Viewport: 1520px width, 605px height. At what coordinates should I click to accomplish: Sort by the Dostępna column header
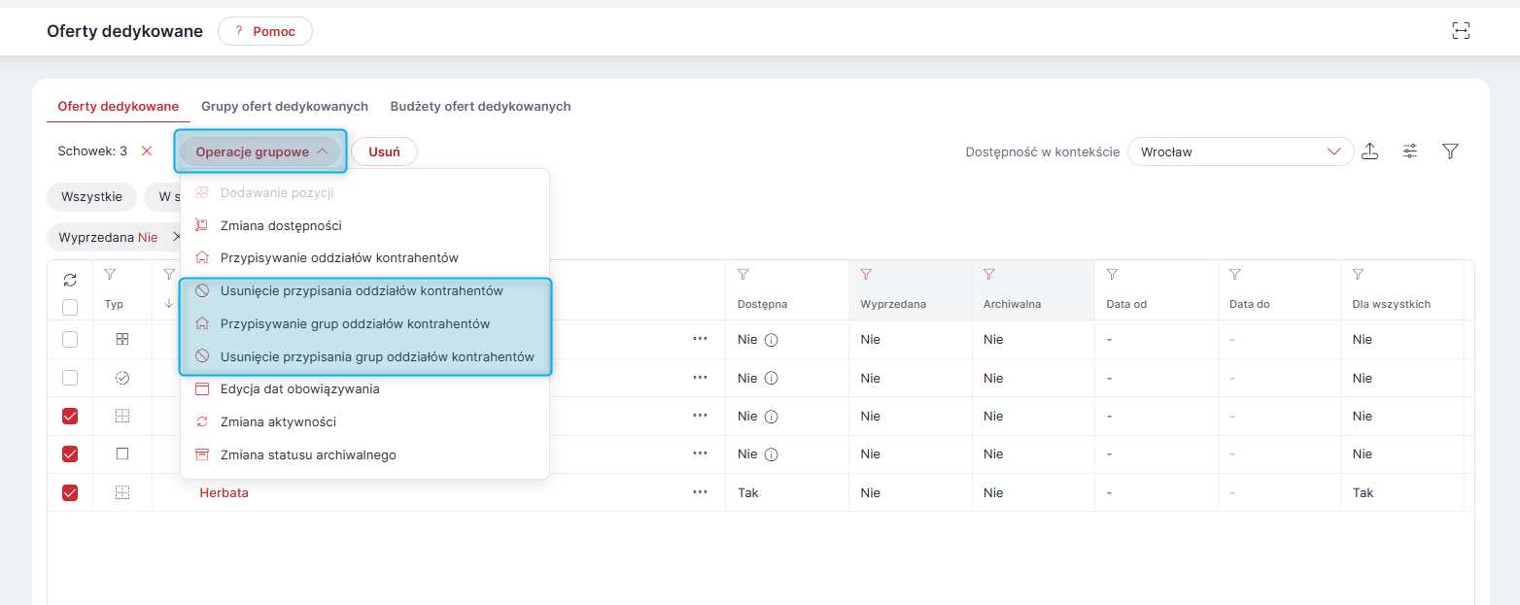[x=762, y=304]
